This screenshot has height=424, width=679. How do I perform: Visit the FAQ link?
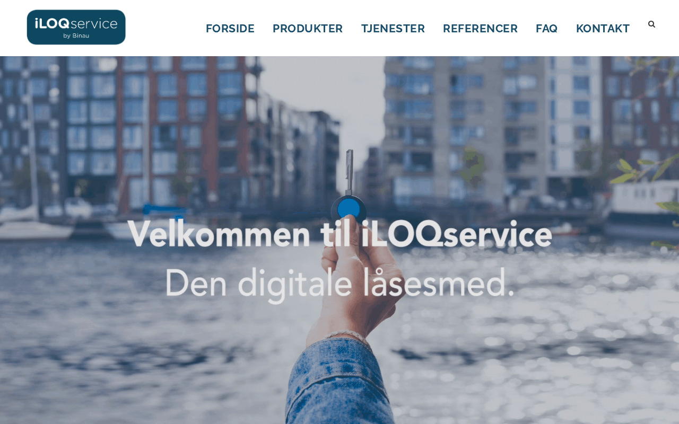546,29
